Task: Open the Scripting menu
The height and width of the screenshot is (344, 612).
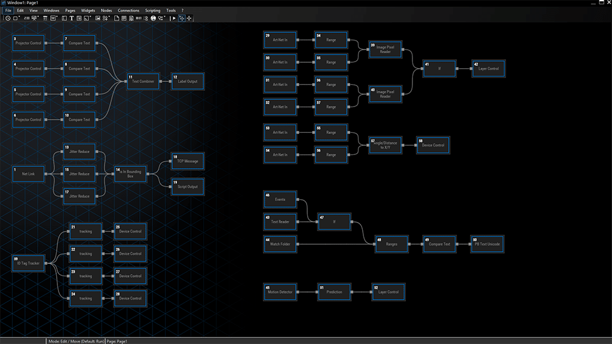Action: pos(152,10)
